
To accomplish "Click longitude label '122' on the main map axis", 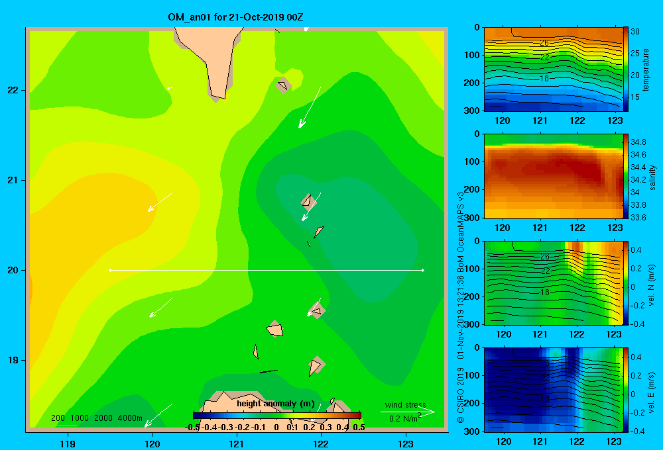I will (321, 443).
